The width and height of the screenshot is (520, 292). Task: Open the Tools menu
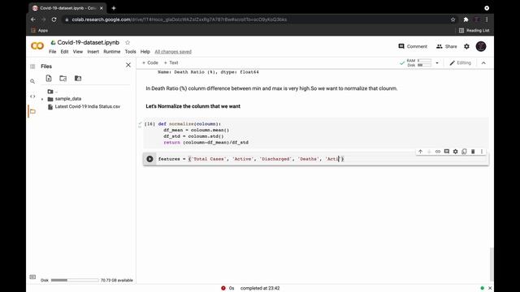pos(130,52)
